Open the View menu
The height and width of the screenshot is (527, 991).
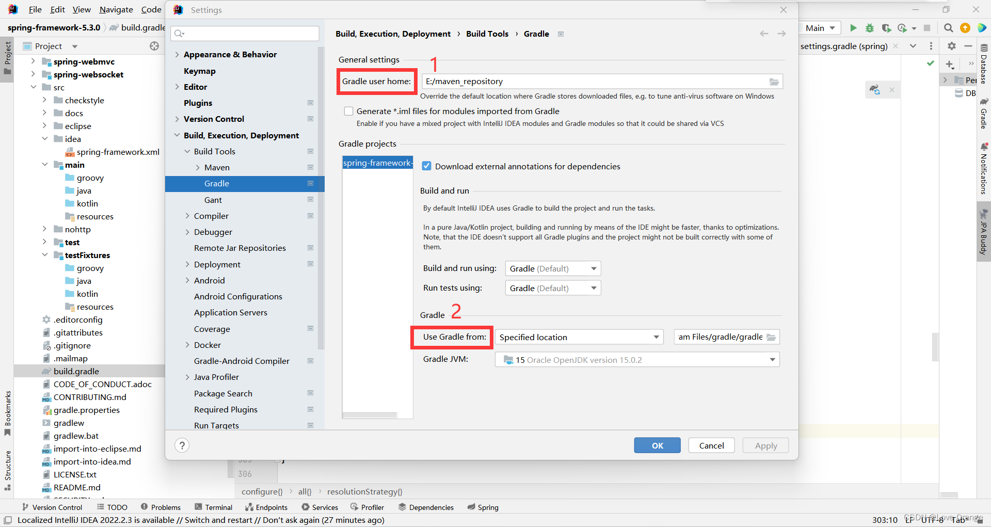(82, 9)
